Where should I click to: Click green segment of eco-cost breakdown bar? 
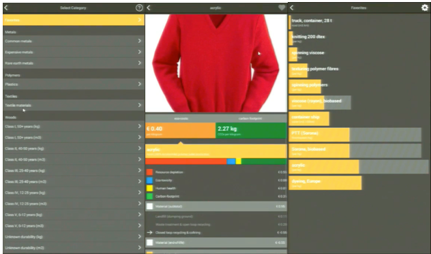click(x=264, y=161)
